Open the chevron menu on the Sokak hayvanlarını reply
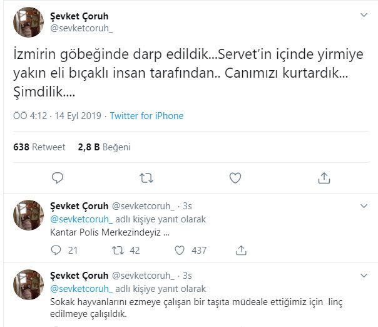Screen dimensions: 378x327 tap(364, 276)
